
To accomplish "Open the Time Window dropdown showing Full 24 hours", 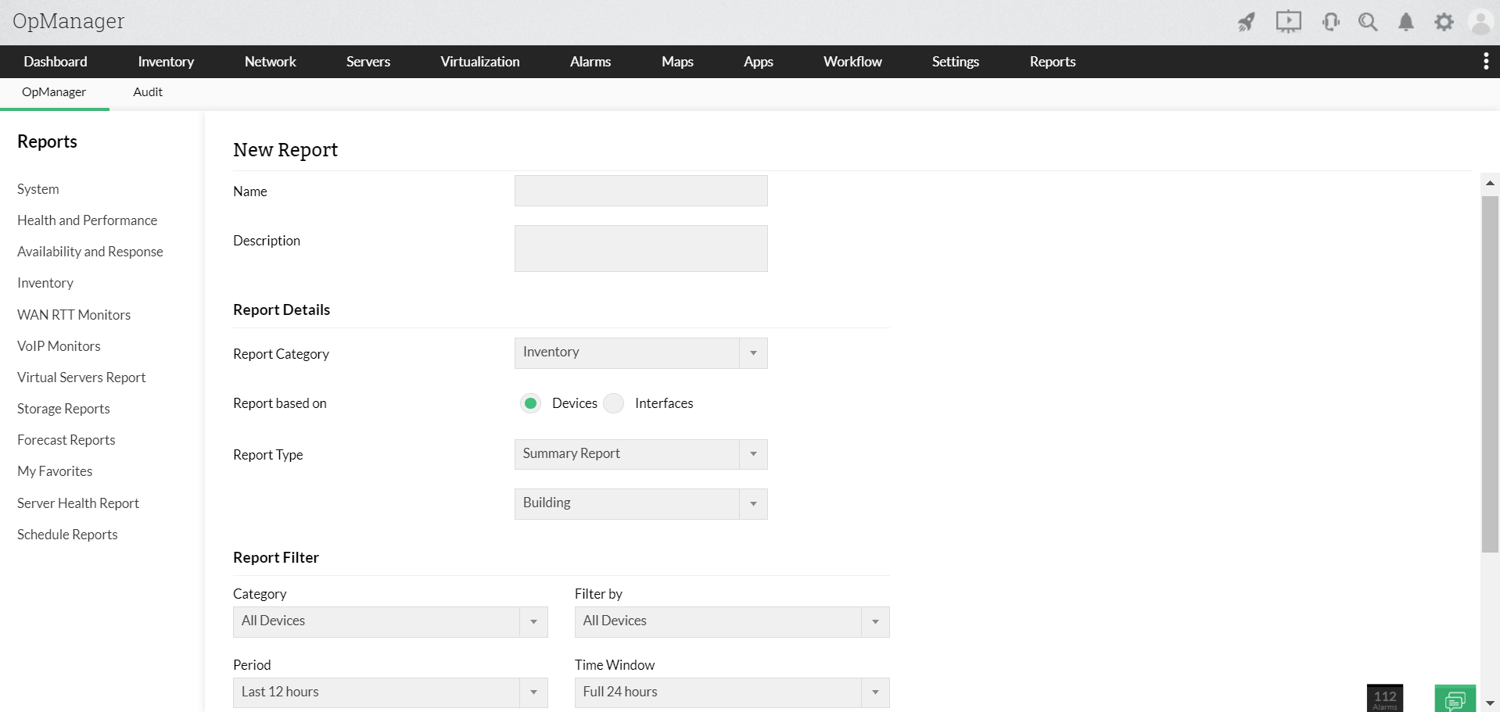I will pos(732,692).
